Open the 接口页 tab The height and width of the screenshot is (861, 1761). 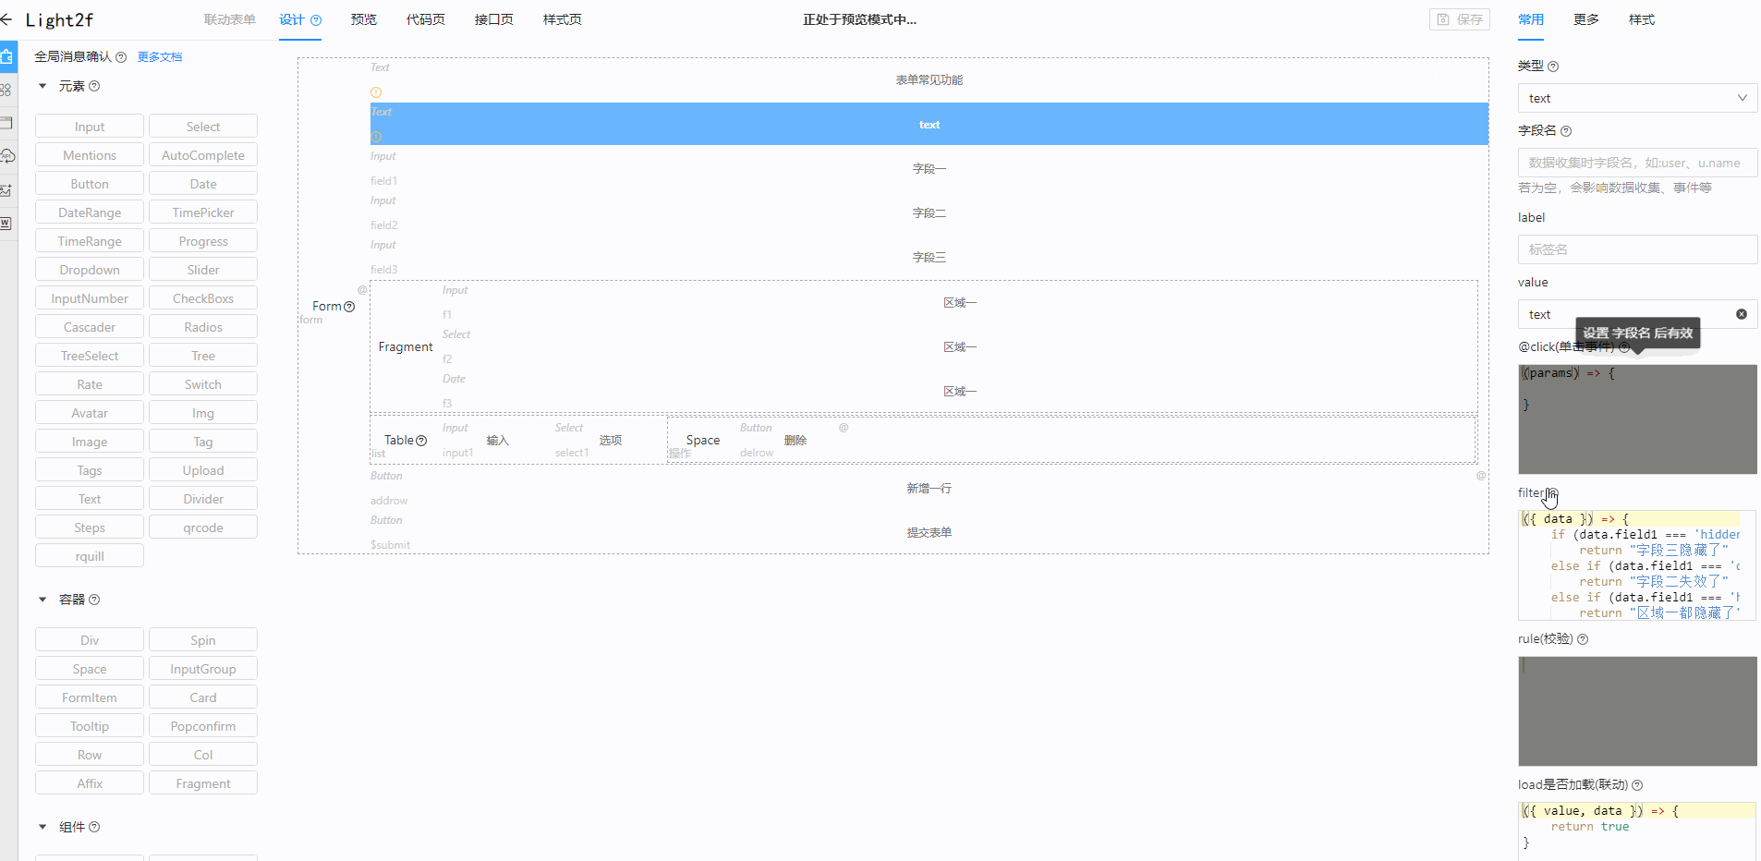pyautogui.click(x=494, y=19)
